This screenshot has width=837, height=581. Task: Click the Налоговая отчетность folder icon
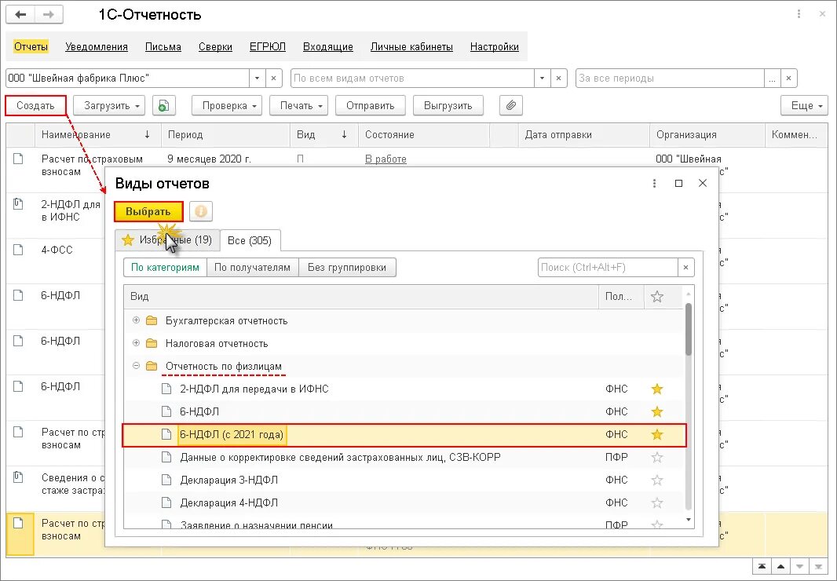(x=152, y=343)
